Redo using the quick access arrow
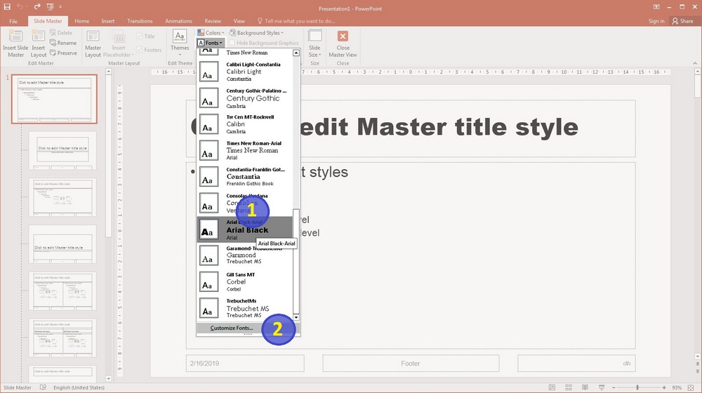Screen dimensions: 702x393 coord(37,7)
